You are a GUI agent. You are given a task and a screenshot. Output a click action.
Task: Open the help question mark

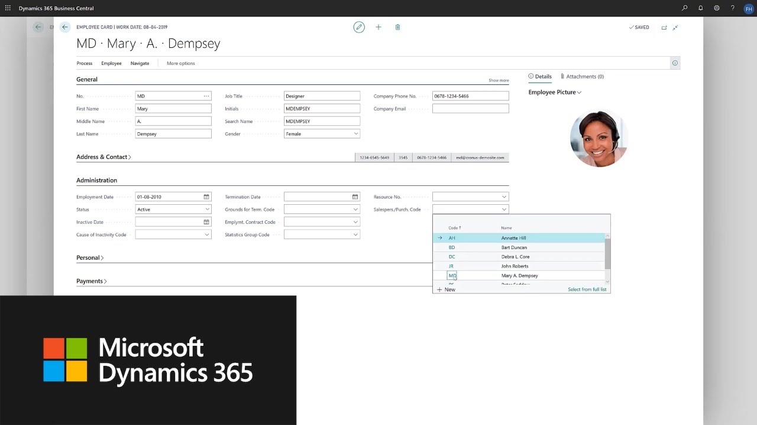pyautogui.click(x=733, y=8)
